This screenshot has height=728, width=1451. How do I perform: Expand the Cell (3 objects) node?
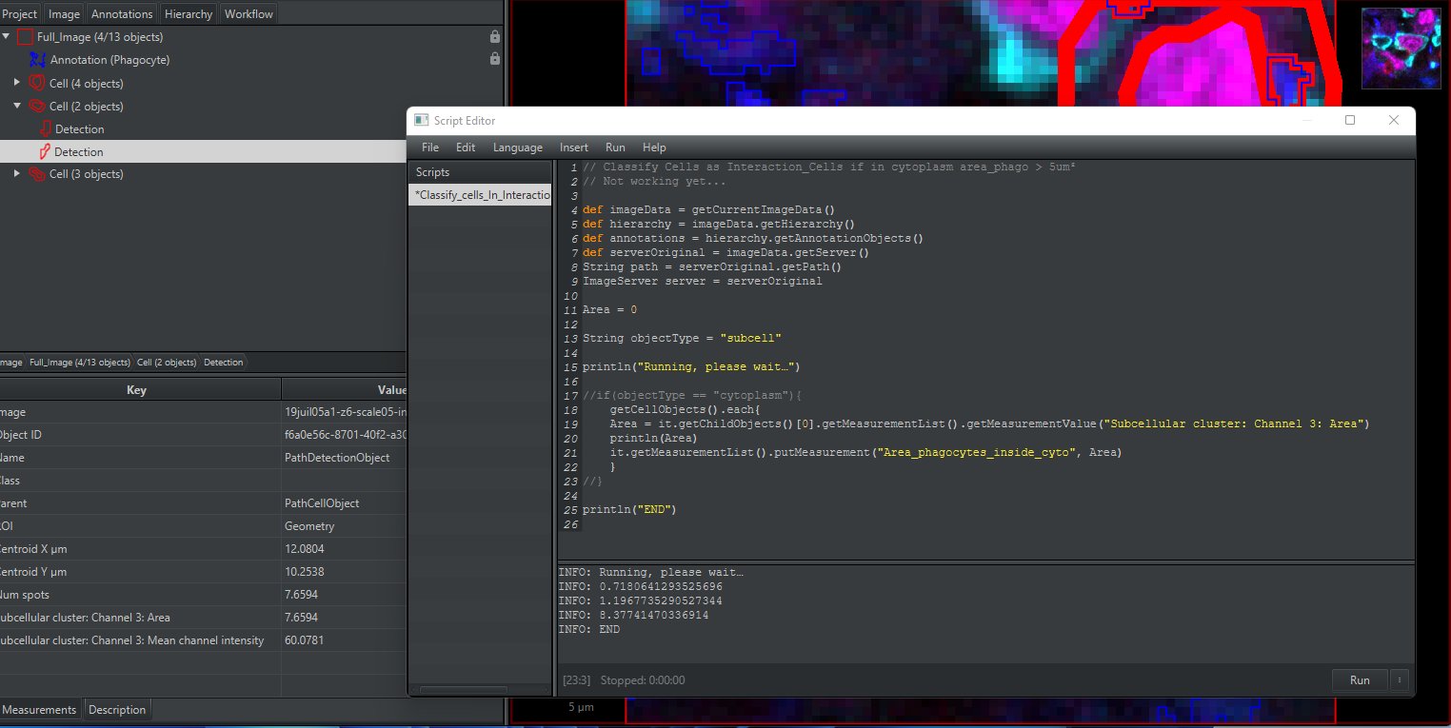pos(17,174)
